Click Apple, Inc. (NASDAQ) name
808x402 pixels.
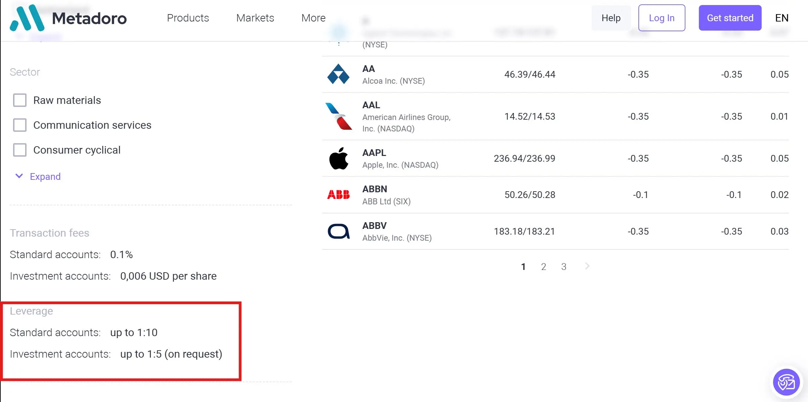point(400,165)
